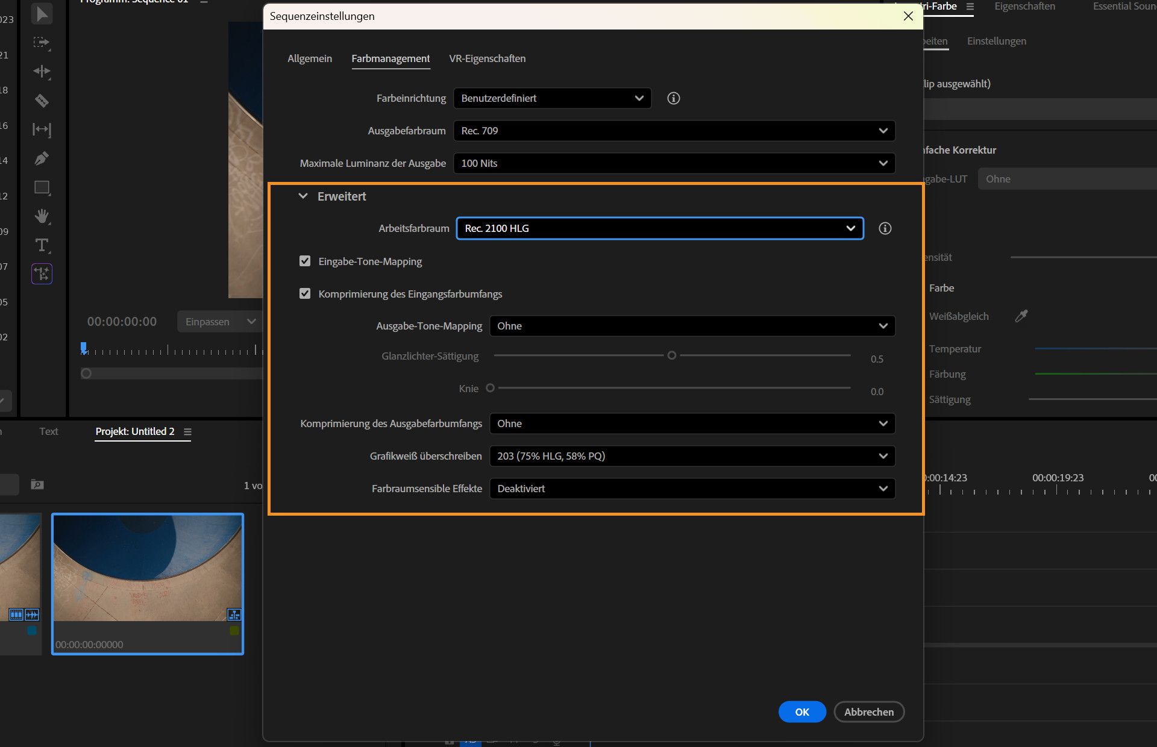Disable Komprimierung des Eingangsfarbumfangs

306,293
